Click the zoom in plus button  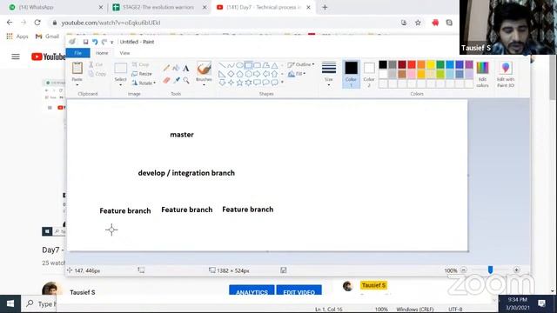click(x=516, y=270)
